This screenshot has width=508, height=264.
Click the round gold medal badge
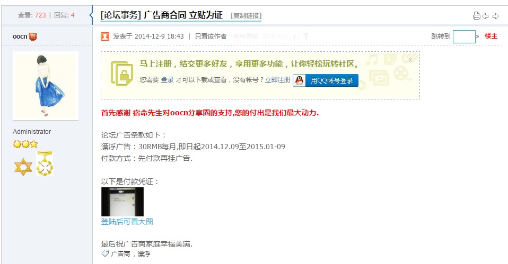(45, 163)
